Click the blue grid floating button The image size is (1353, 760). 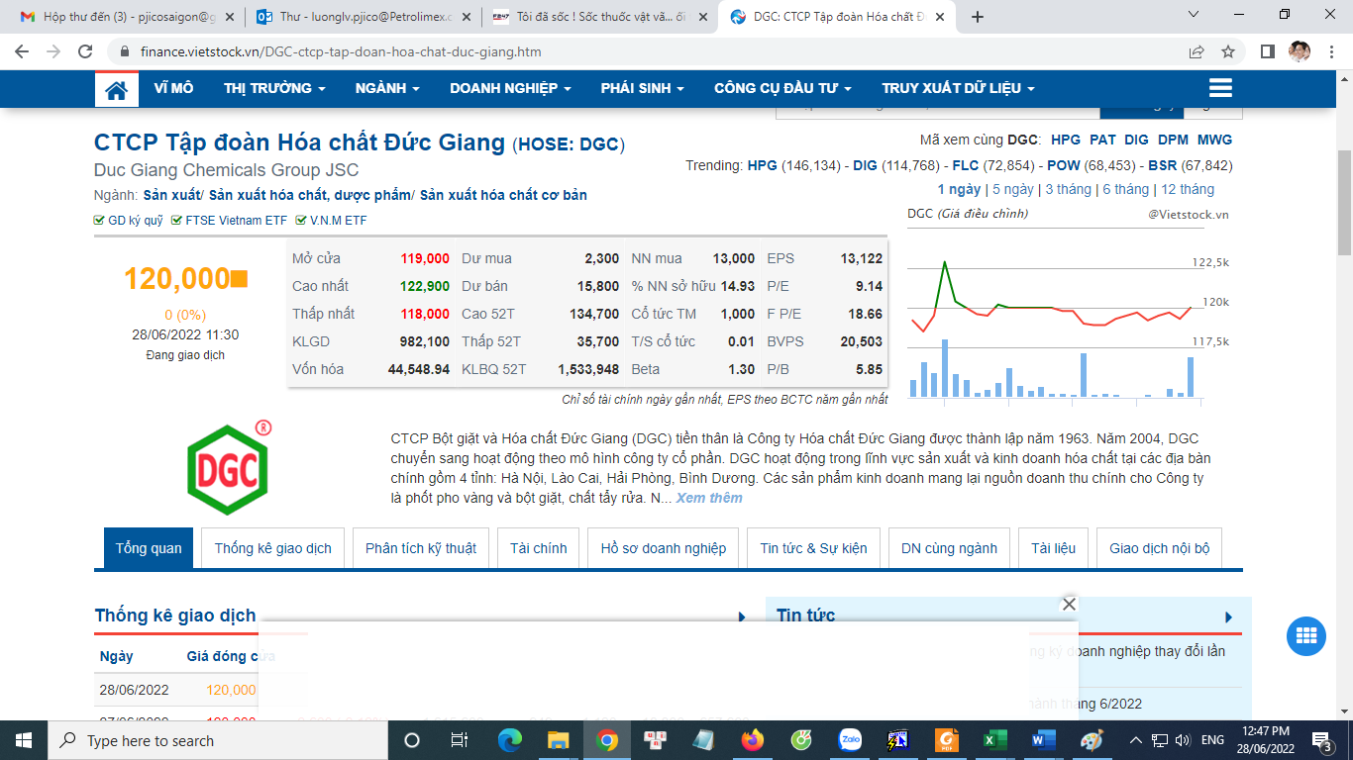(x=1305, y=636)
